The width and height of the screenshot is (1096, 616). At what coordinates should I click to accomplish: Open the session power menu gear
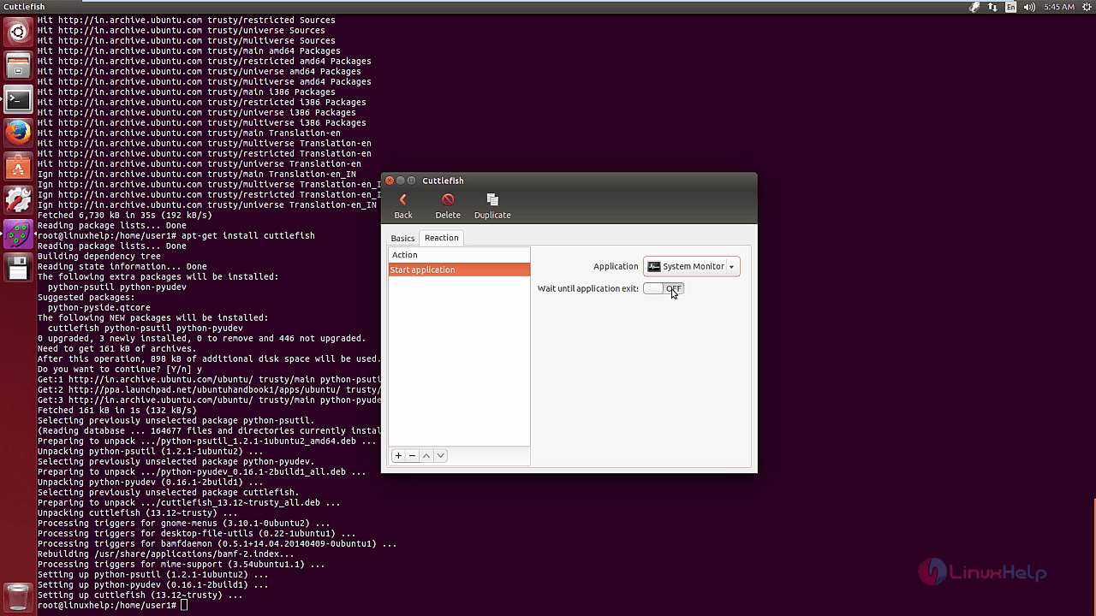coord(1085,7)
